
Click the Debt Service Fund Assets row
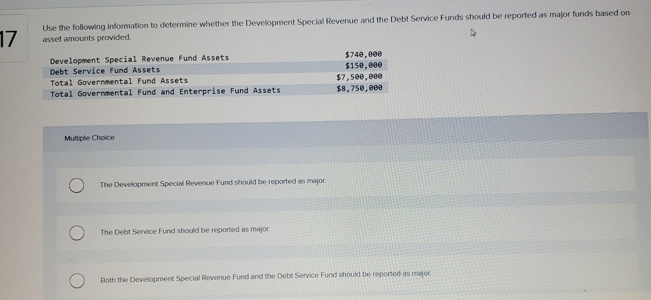[x=105, y=69]
